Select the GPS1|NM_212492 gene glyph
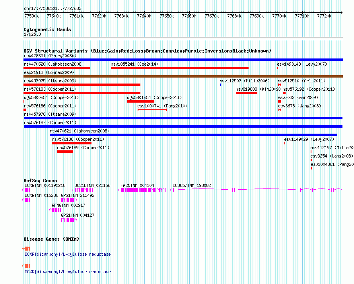The width and height of the screenshot is (354, 284). tap(69, 200)
